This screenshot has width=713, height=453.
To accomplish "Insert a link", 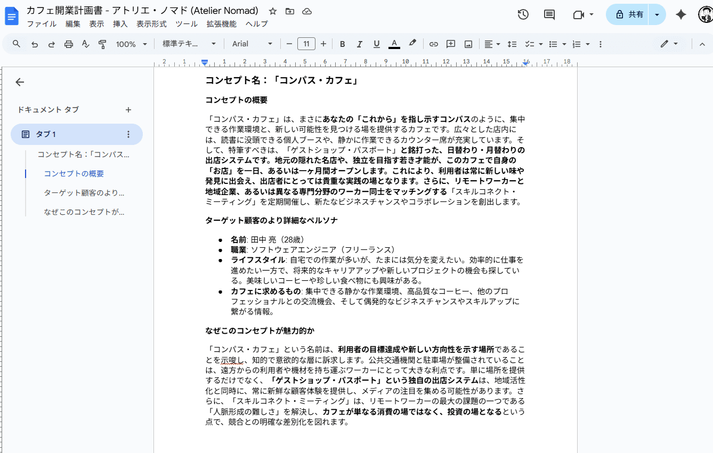I will tap(434, 44).
